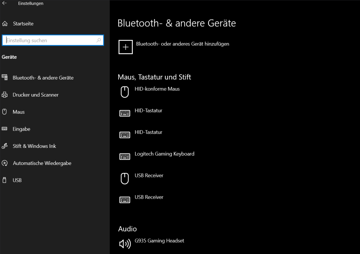Click the plus icon to add a device
The height and width of the screenshot is (254, 360).
pos(125,47)
